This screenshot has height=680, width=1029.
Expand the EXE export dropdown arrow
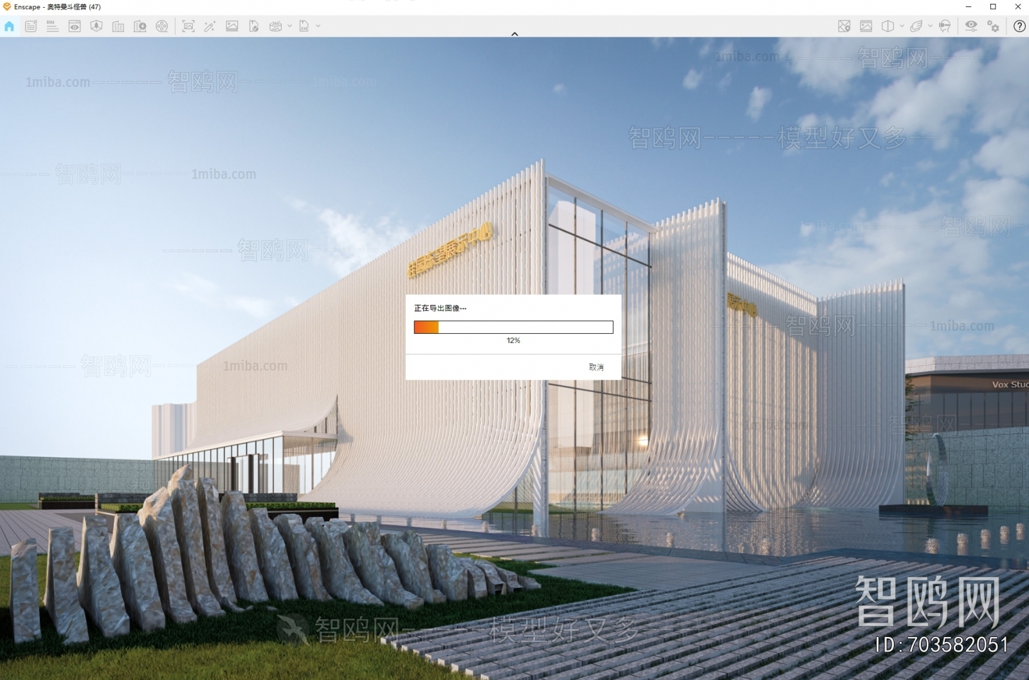coord(318,26)
